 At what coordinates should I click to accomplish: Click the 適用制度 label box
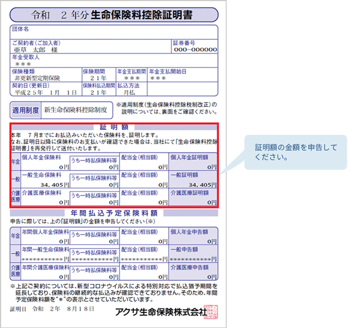26,111
